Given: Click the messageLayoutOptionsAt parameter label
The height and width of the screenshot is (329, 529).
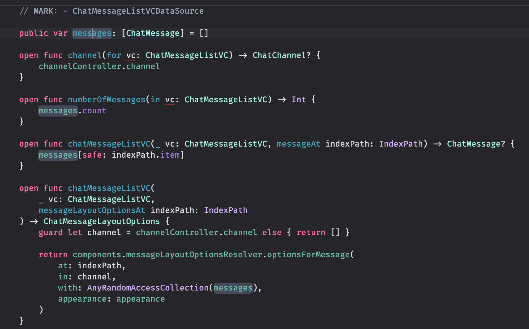Looking at the screenshot, I should (92, 210).
